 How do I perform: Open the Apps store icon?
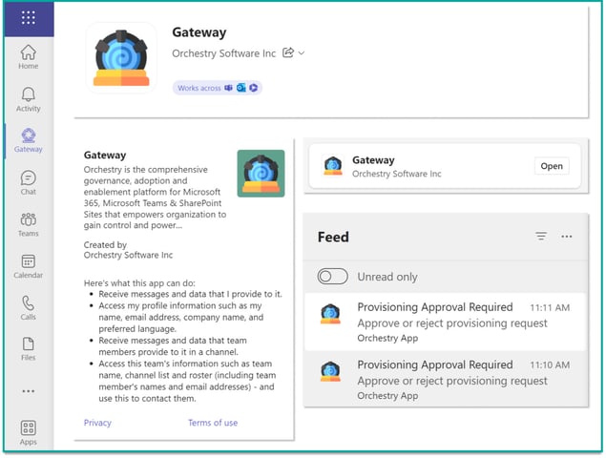29,432
